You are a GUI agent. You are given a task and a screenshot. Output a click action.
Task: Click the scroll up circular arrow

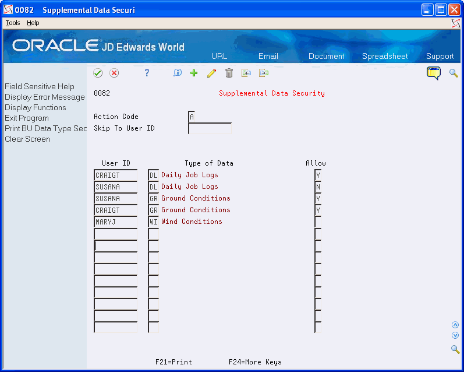(455, 325)
